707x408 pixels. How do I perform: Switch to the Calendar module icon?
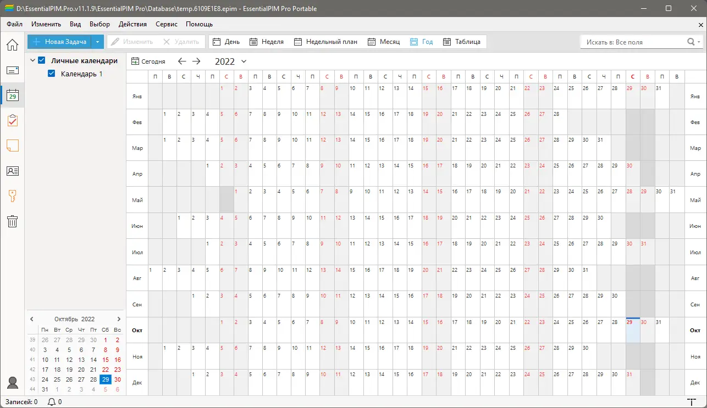12,96
